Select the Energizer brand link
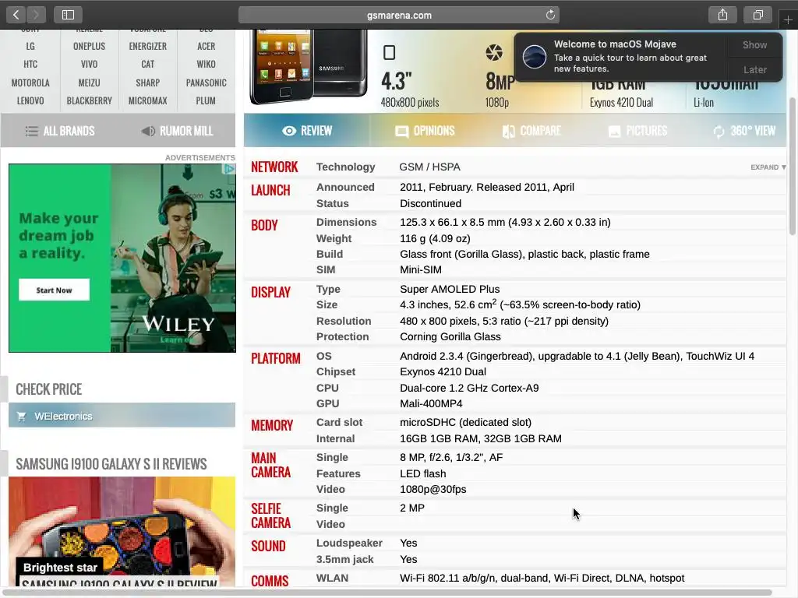Viewport: 798px width, 598px height. 147,46
